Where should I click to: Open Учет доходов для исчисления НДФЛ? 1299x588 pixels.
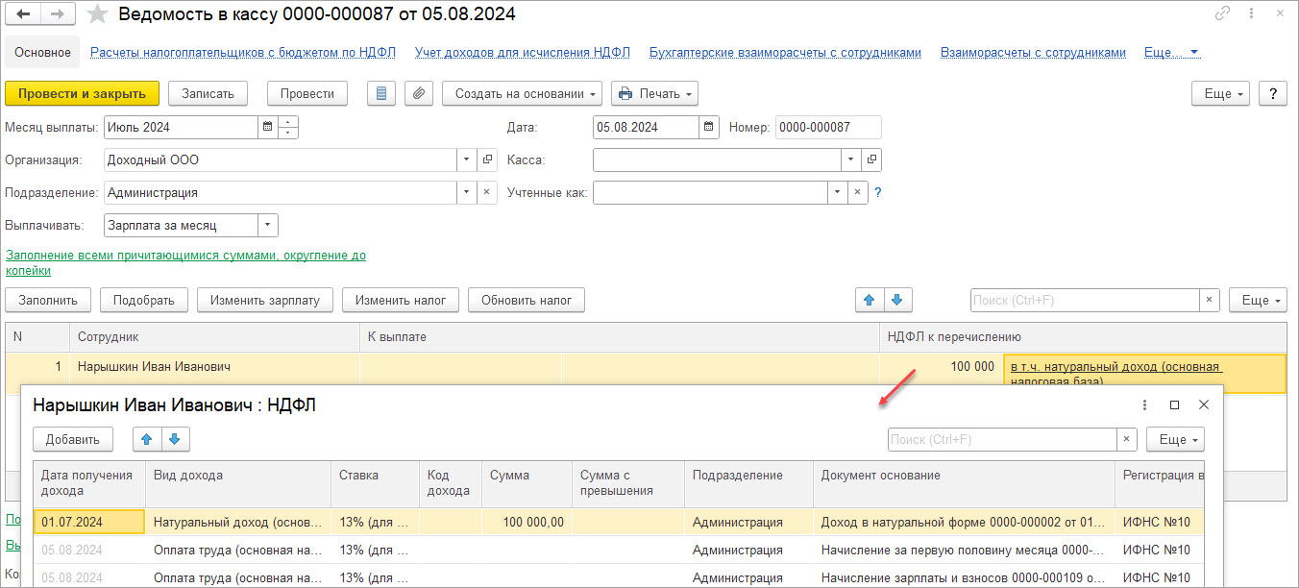(x=523, y=53)
